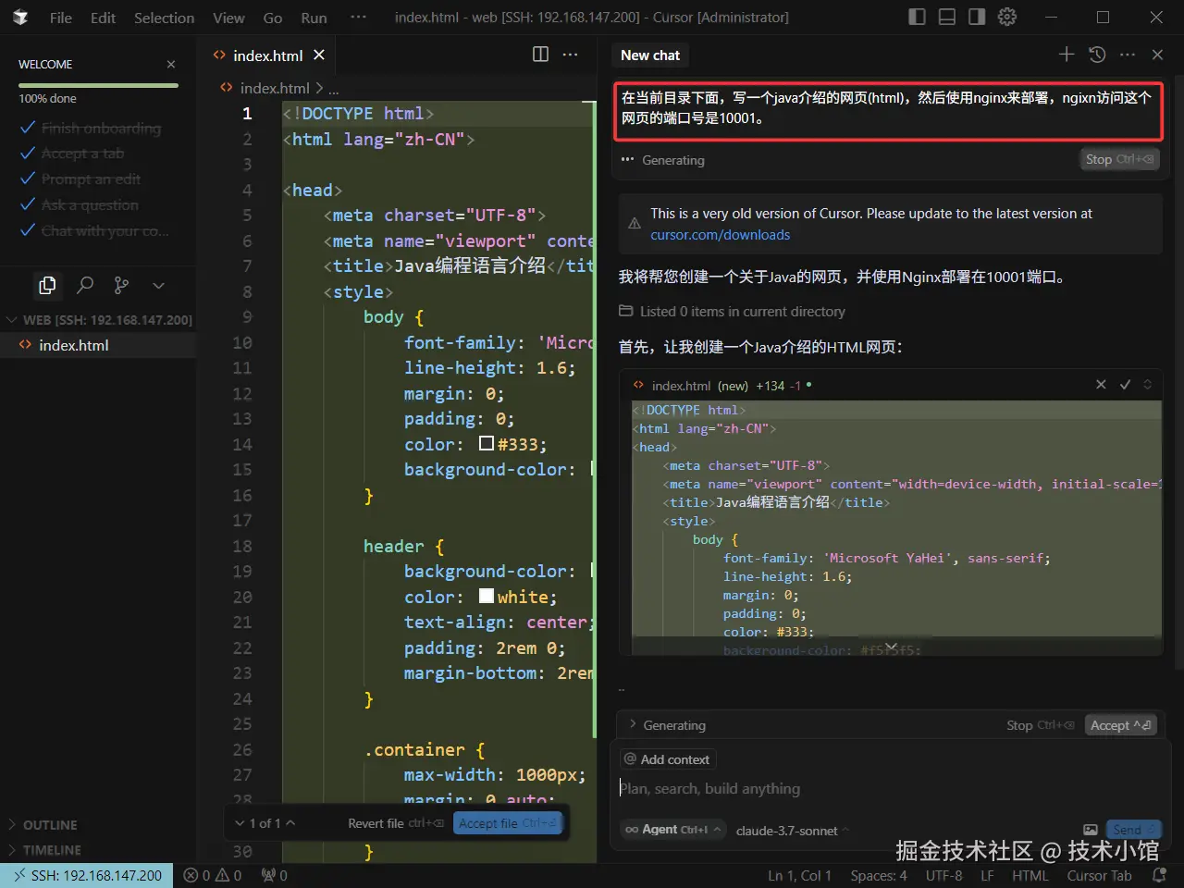
Task: Click the Accept file button
Action: (x=508, y=823)
